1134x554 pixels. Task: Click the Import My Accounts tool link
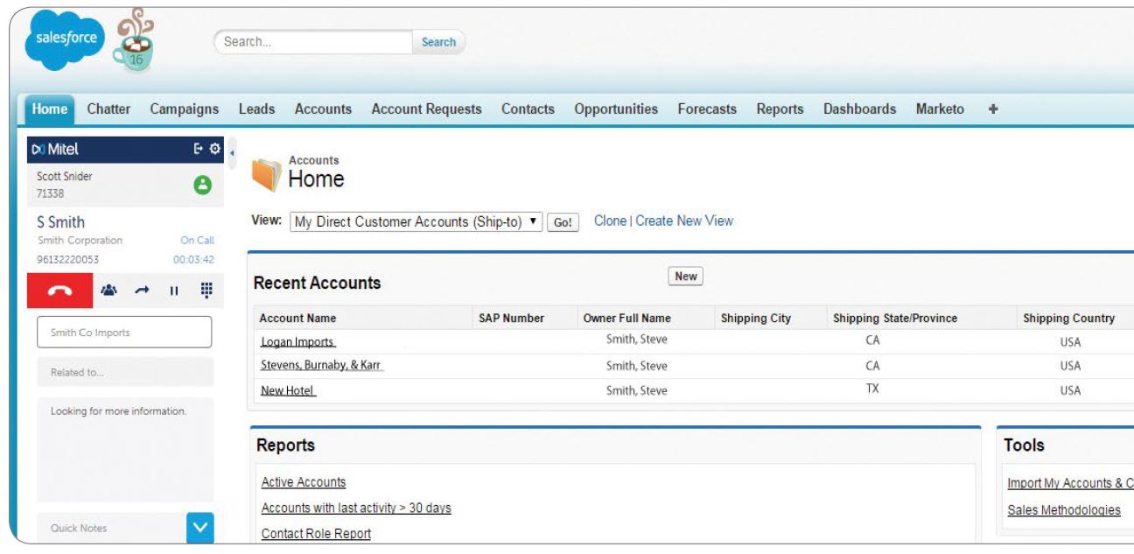[x=1071, y=482]
